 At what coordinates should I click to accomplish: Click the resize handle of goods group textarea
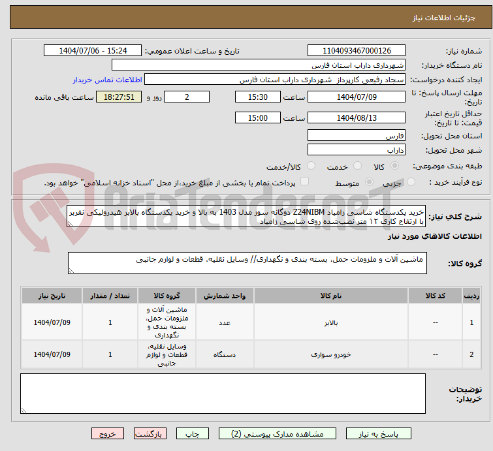pos(71,271)
